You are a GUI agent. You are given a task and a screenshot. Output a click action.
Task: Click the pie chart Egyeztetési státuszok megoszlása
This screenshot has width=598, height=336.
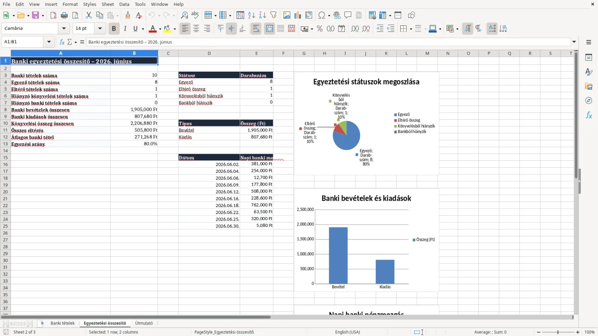[366, 124]
